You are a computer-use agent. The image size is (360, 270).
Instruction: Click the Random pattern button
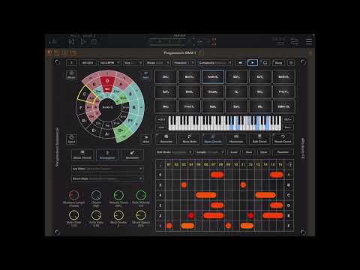click(283, 152)
